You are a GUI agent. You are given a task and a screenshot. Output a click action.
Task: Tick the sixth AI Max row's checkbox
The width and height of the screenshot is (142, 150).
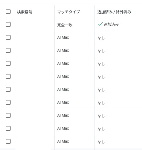pyautogui.click(x=8, y=103)
